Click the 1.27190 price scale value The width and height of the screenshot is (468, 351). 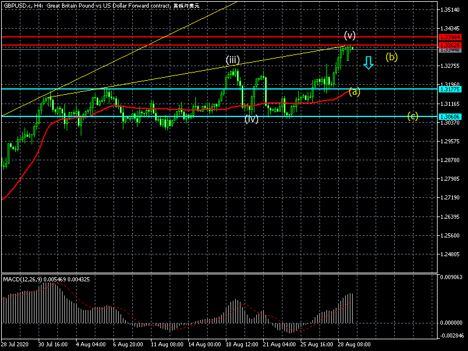click(450, 198)
